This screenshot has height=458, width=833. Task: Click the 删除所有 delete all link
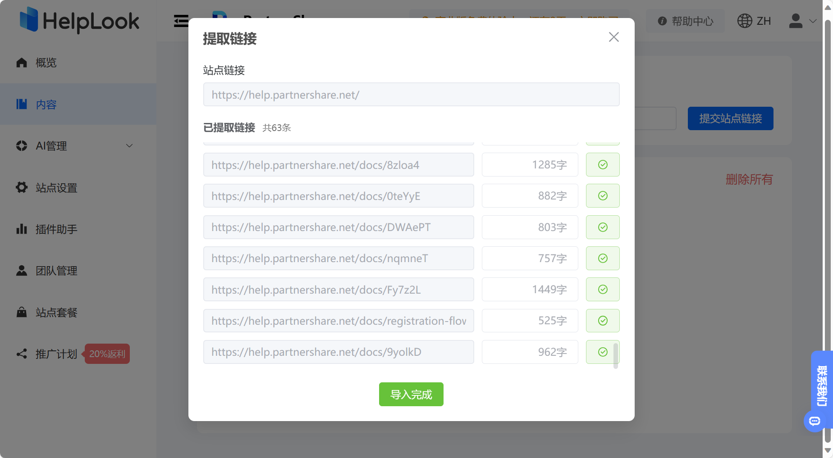click(x=749, y=179)
